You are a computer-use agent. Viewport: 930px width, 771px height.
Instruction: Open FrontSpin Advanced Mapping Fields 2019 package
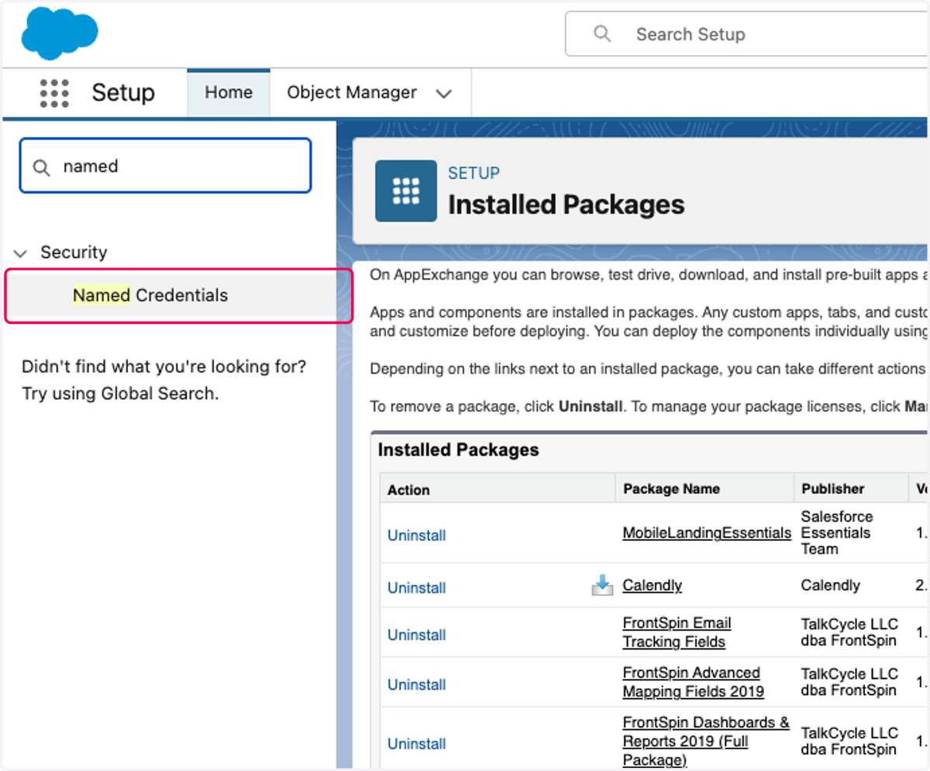(693, 682)
